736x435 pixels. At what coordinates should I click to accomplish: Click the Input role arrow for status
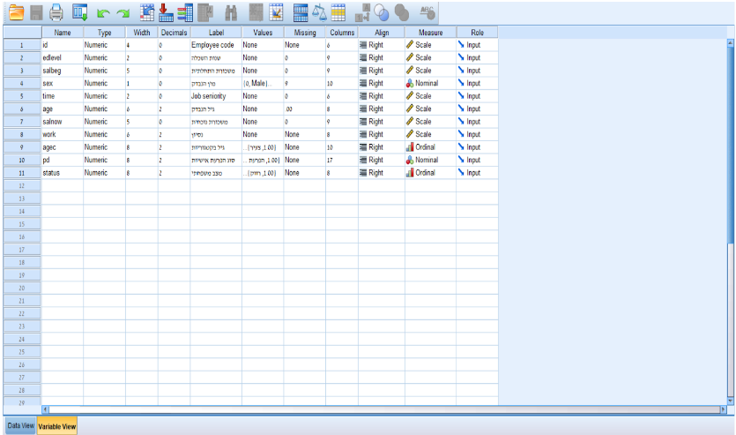(x=461, y=172)
